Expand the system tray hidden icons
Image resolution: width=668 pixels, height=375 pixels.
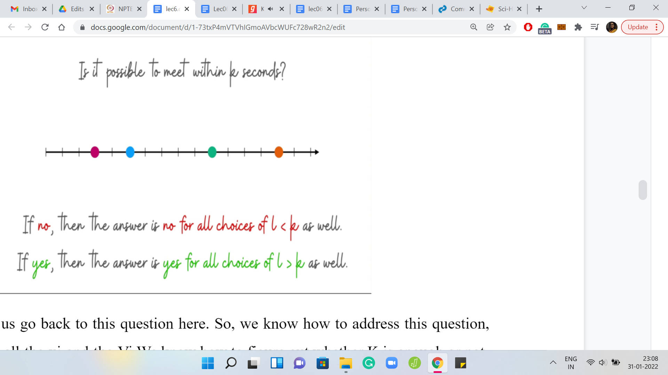click(553, 363)
